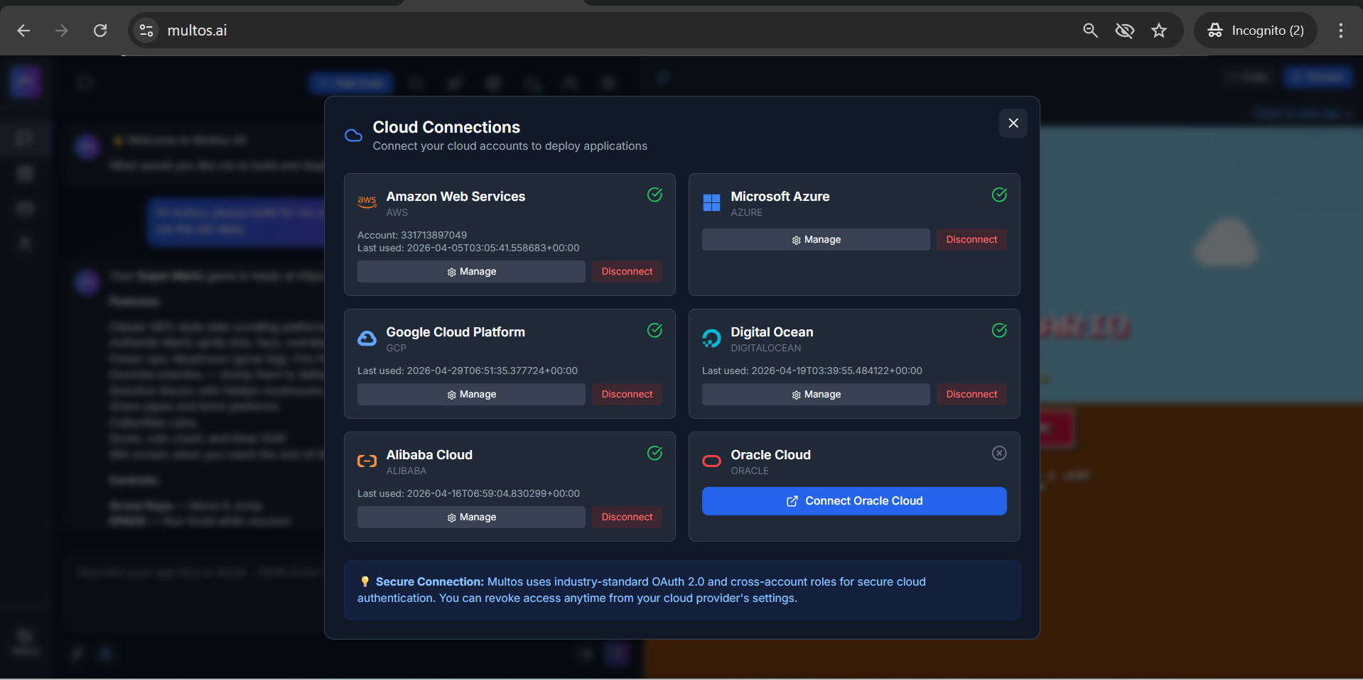
Task: Click the cloud icon beside Cloud Connections title
Action: pos(353,136)
